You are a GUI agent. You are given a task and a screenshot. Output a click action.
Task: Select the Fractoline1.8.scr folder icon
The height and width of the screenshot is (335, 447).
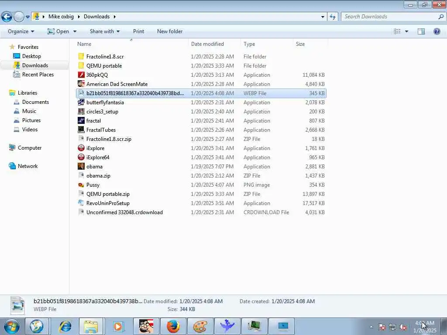pos(81,56)
